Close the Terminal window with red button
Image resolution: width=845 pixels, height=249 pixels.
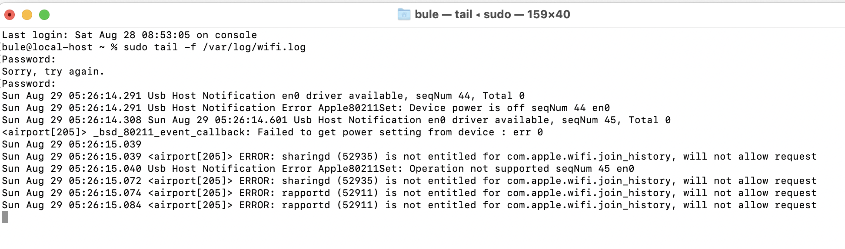tap(10, 15)
